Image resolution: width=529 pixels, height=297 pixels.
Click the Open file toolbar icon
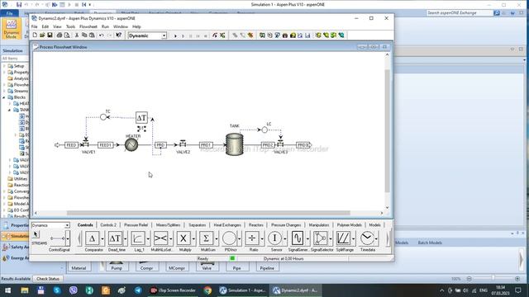(42, 35)
